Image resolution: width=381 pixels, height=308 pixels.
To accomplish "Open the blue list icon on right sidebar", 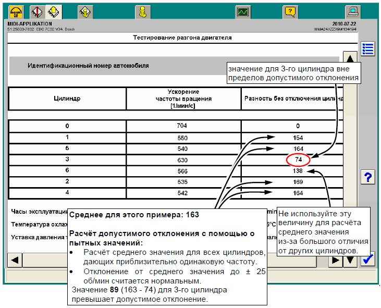I will pos(368,49).
